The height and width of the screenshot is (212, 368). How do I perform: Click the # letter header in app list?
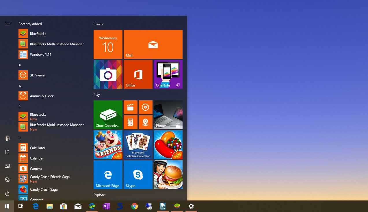[20, 65]
